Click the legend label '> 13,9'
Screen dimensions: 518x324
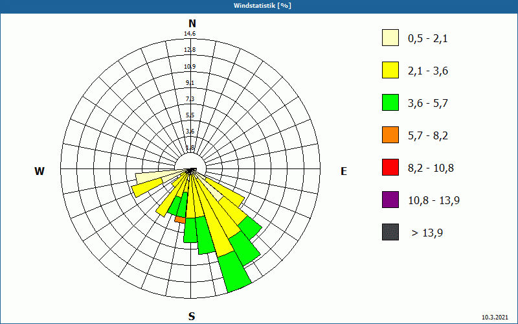pyautogui.click(x=427, y=233)
